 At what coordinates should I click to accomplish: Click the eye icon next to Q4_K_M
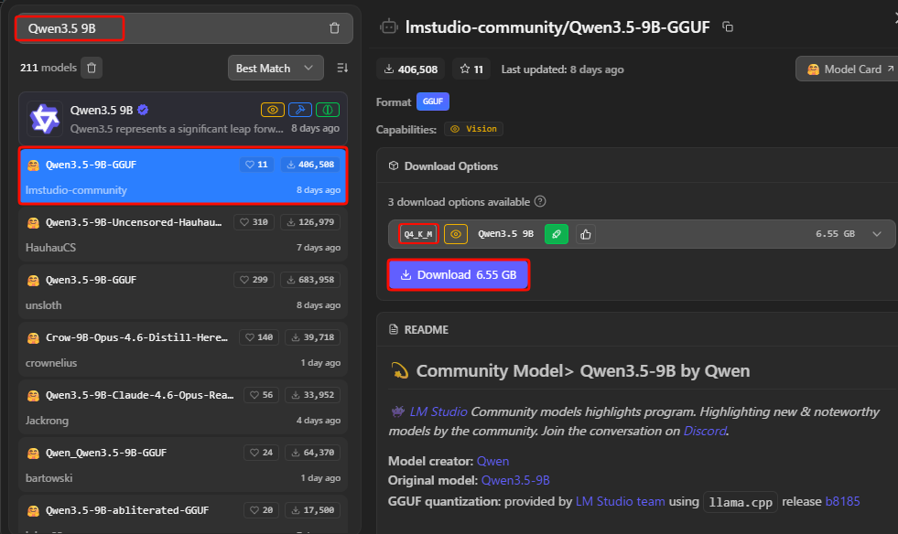(456, 234)
